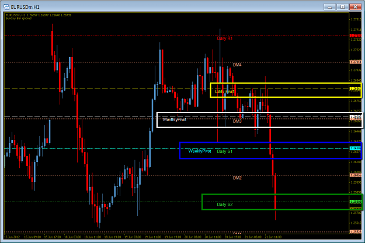Select the 'Daily R1' red line label

click(x=225, y=38)
